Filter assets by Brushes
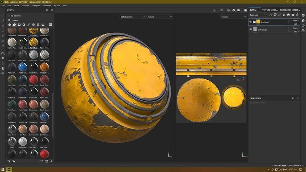Screen dimensions: 306x172 coord(29,25)
